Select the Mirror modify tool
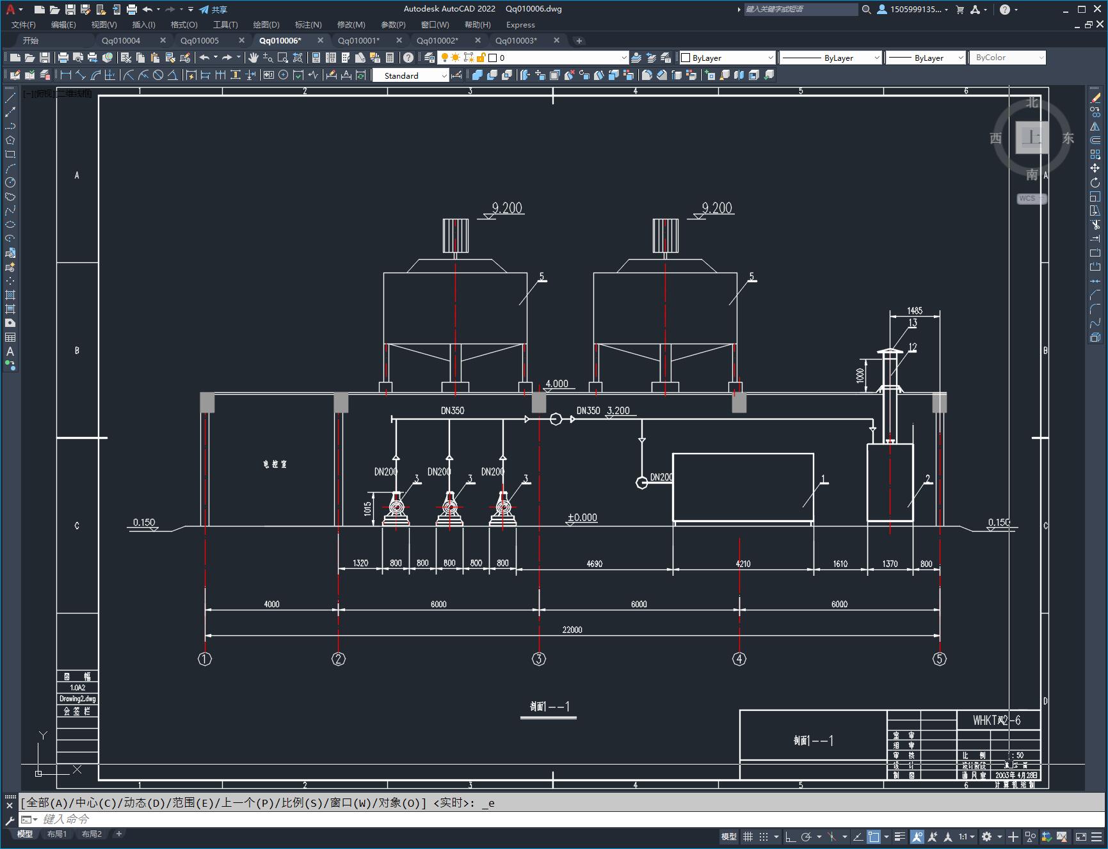The width and height of the screenshot is (1108, 849). (1095, 126)
